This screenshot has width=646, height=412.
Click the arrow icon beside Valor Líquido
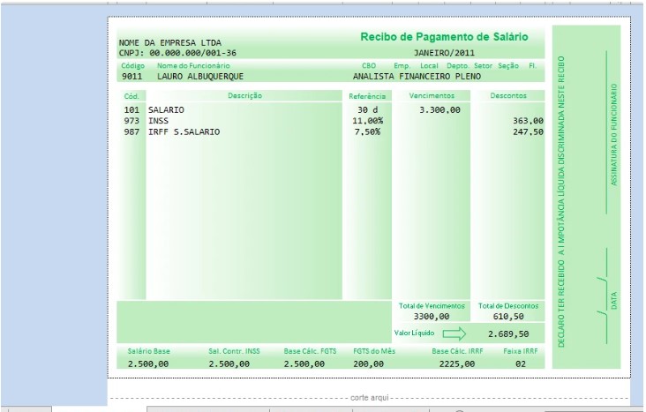click(454, 333)
